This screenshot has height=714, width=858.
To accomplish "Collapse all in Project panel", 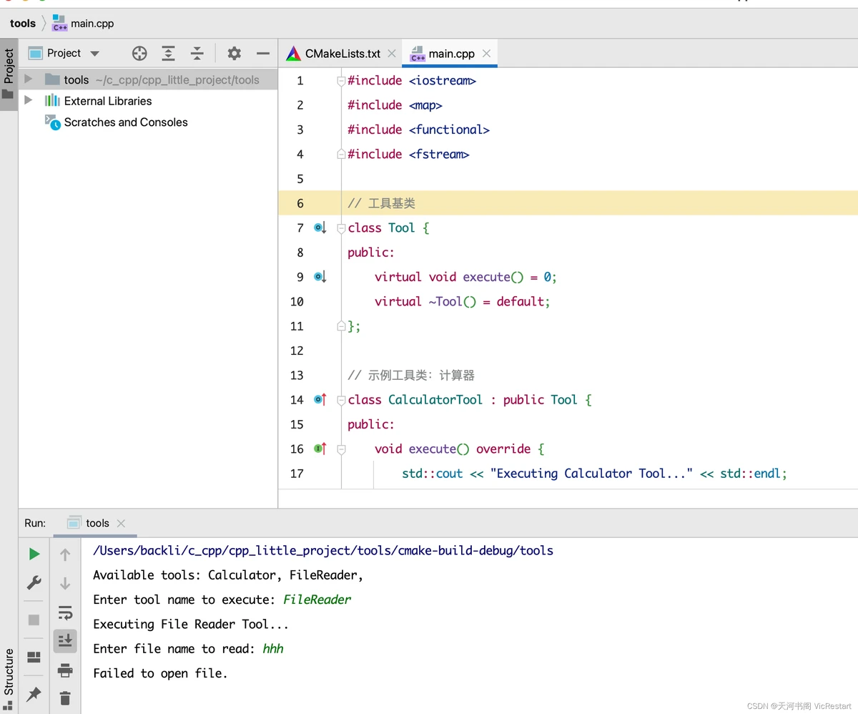I will [197, 54].
